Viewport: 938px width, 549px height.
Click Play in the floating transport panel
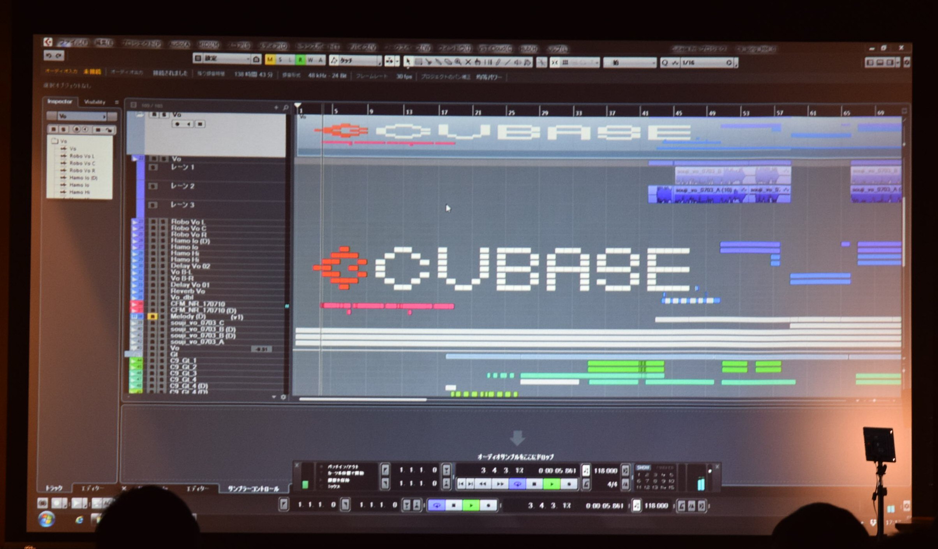click(x=552, y=484)
